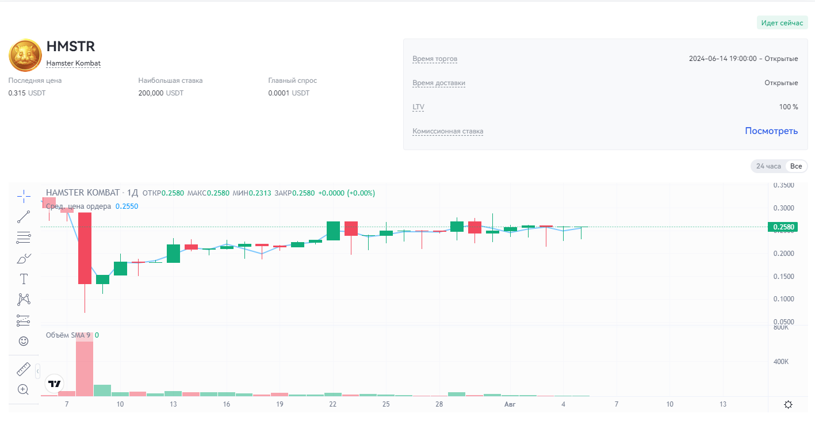Click the Время доставки label
The height and width of the screenshot is (425, 815).
[439, 83]
